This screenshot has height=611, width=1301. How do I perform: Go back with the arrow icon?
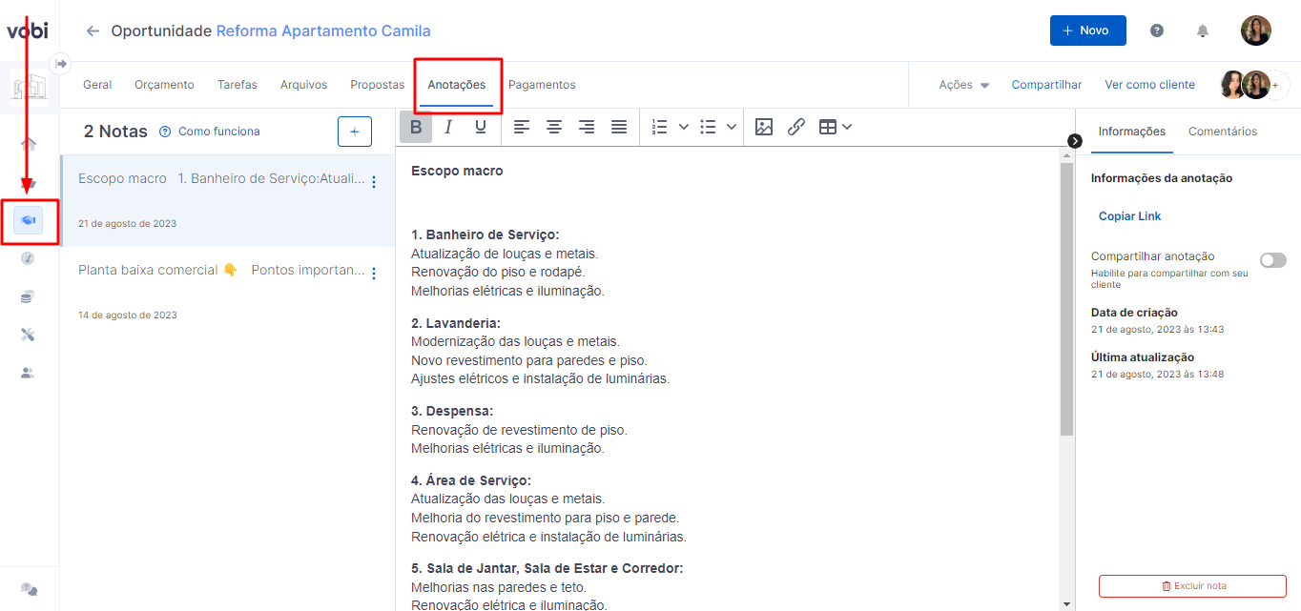click(93, 31)
